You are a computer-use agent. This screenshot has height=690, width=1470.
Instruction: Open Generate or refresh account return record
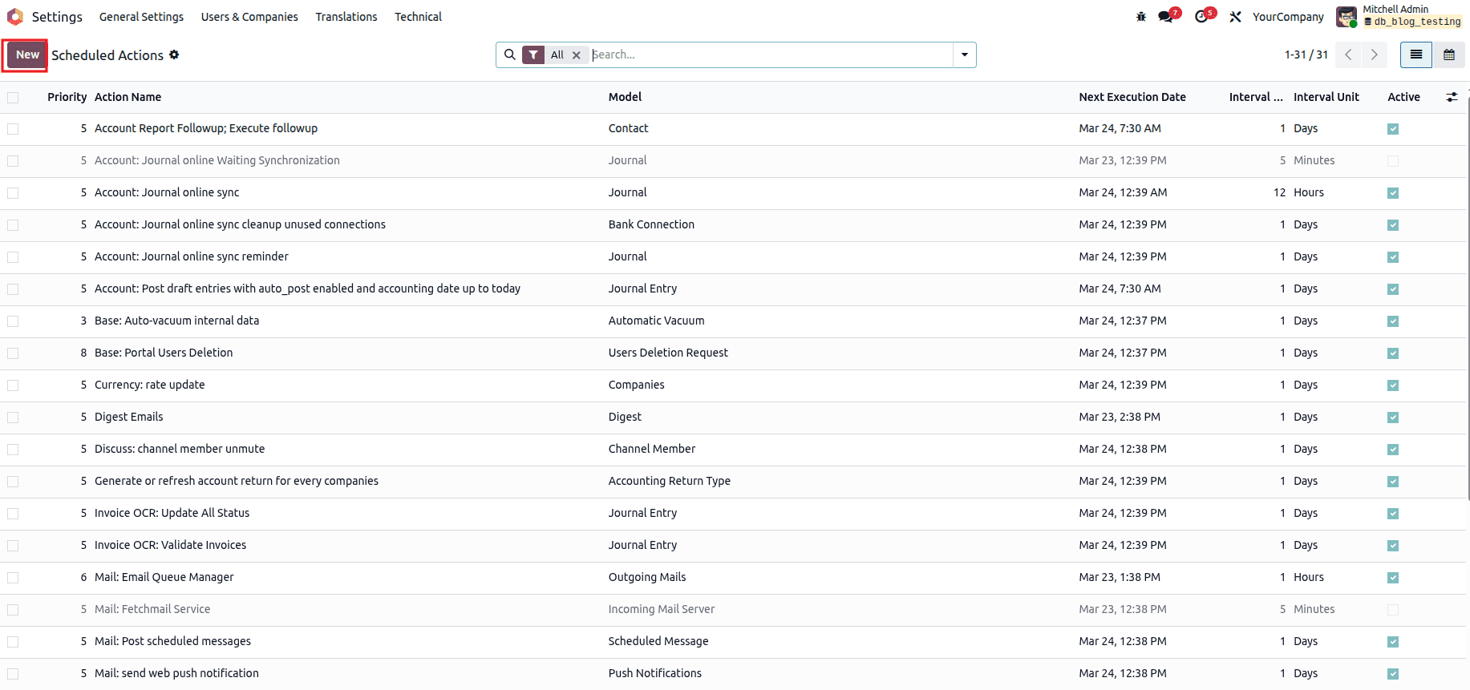237,481
